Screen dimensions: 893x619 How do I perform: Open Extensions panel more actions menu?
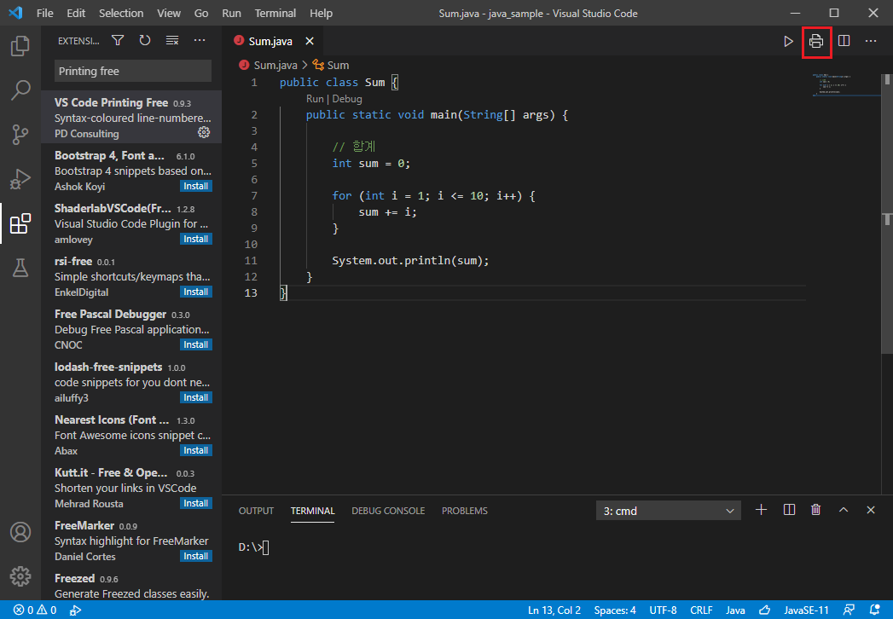pyautogui.click(x=200, y=40)
